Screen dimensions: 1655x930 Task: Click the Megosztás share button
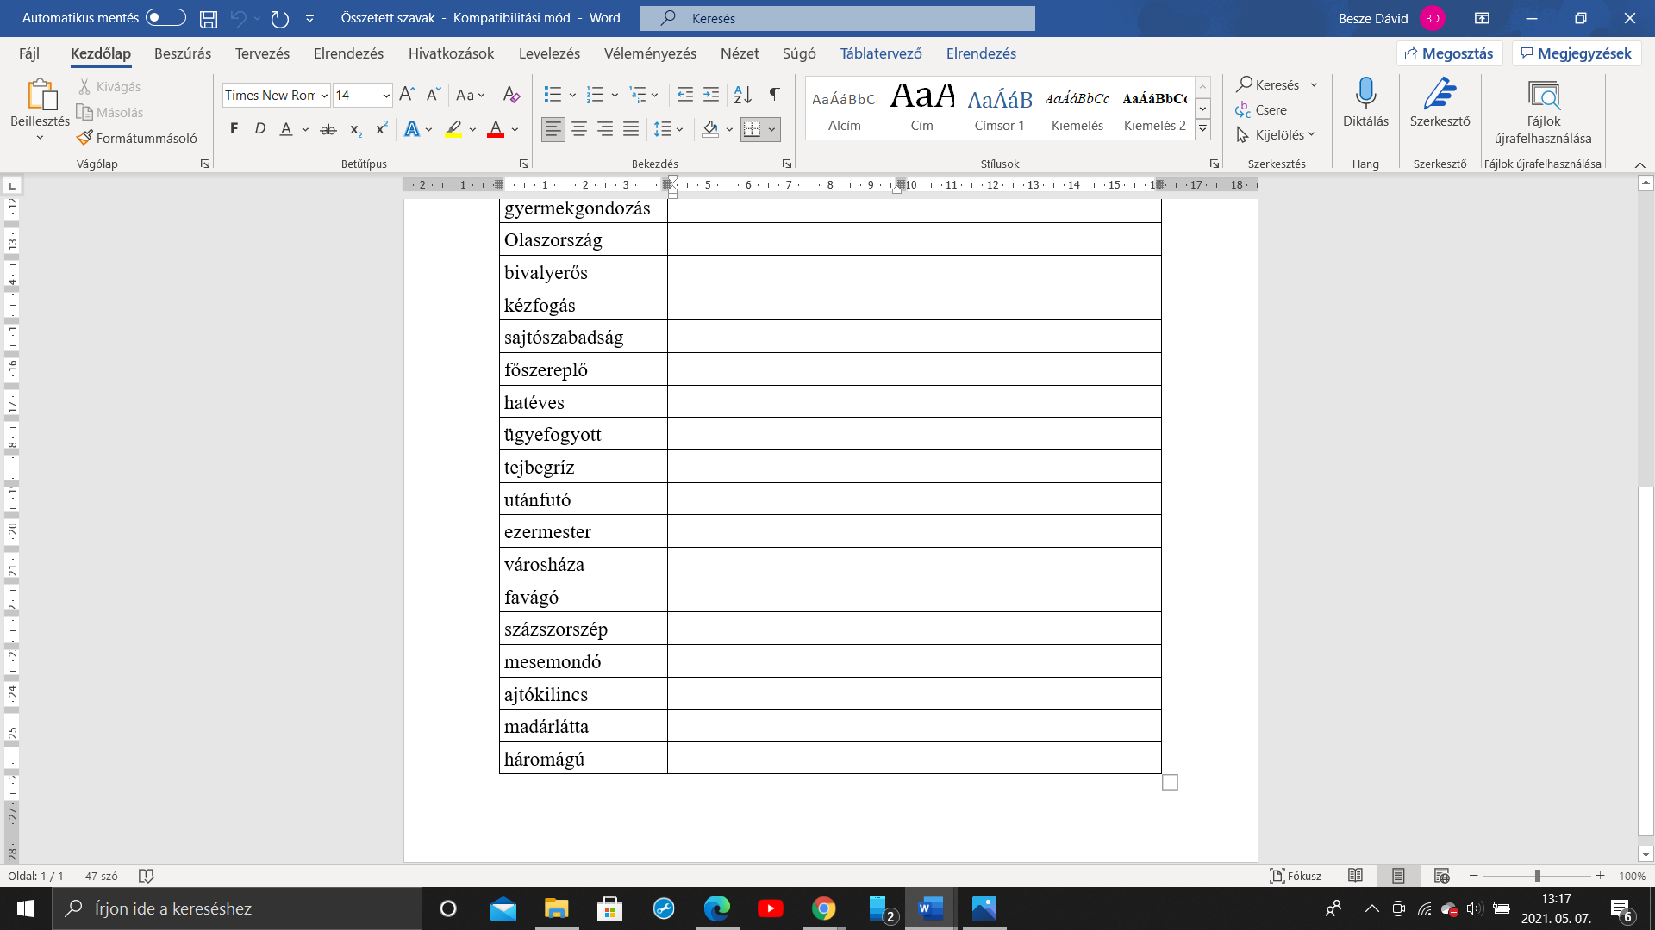coord(1449,53)
